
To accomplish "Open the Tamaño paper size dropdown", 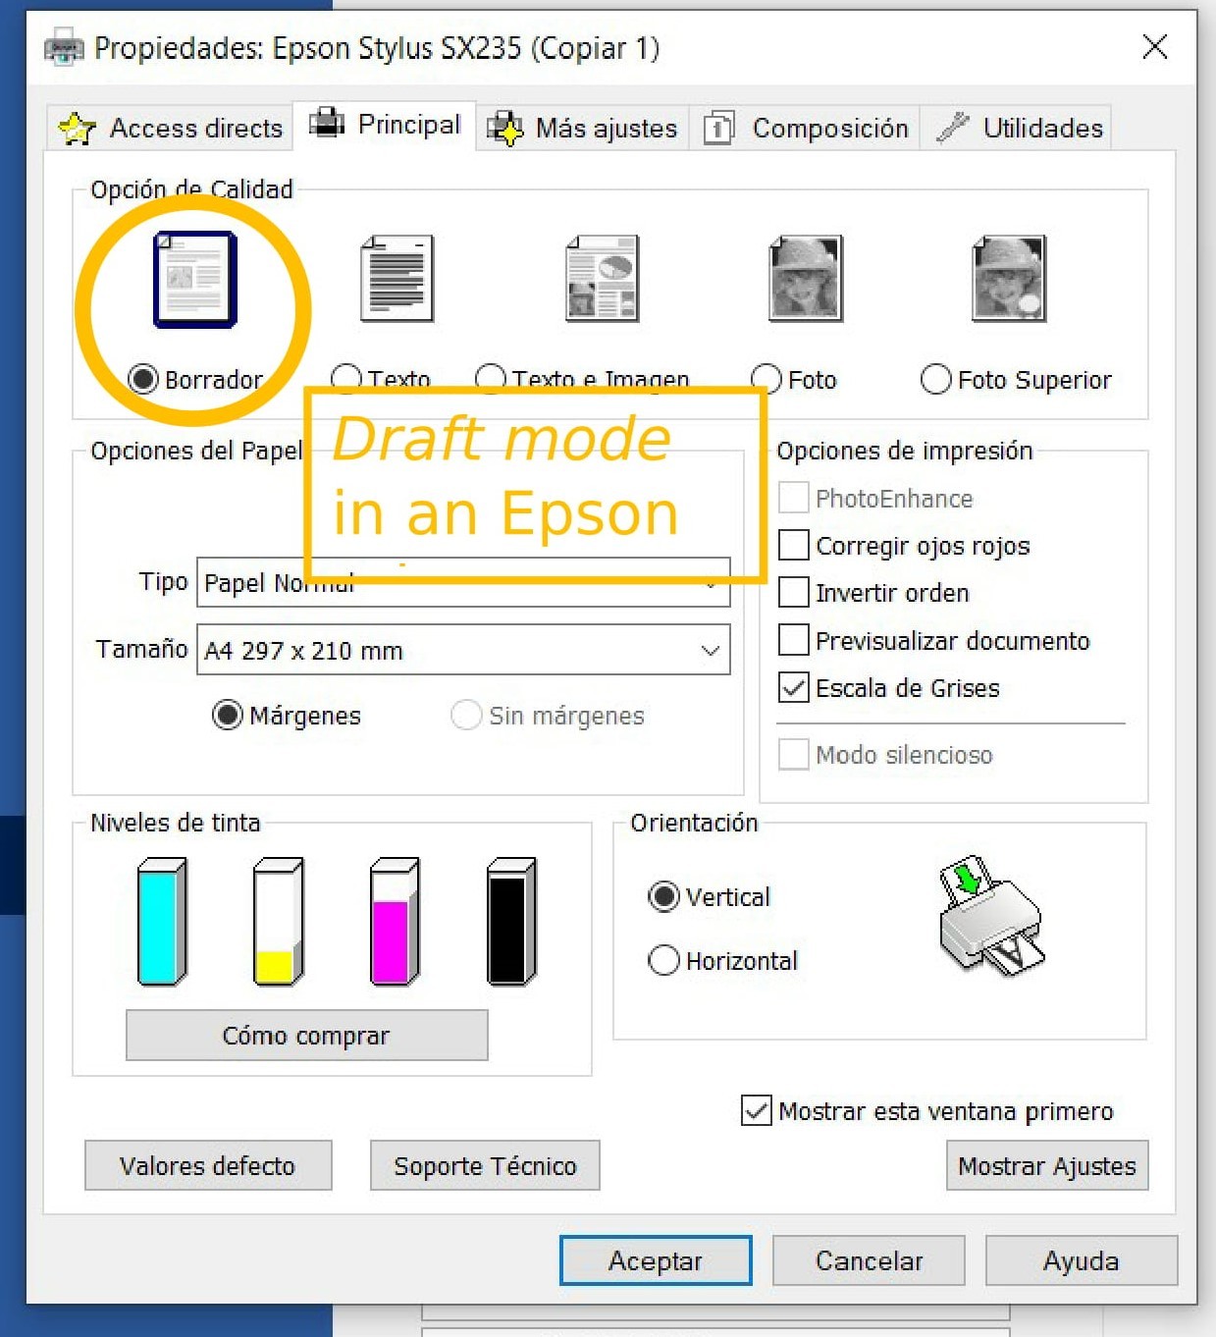I will (x=463, y=650).
